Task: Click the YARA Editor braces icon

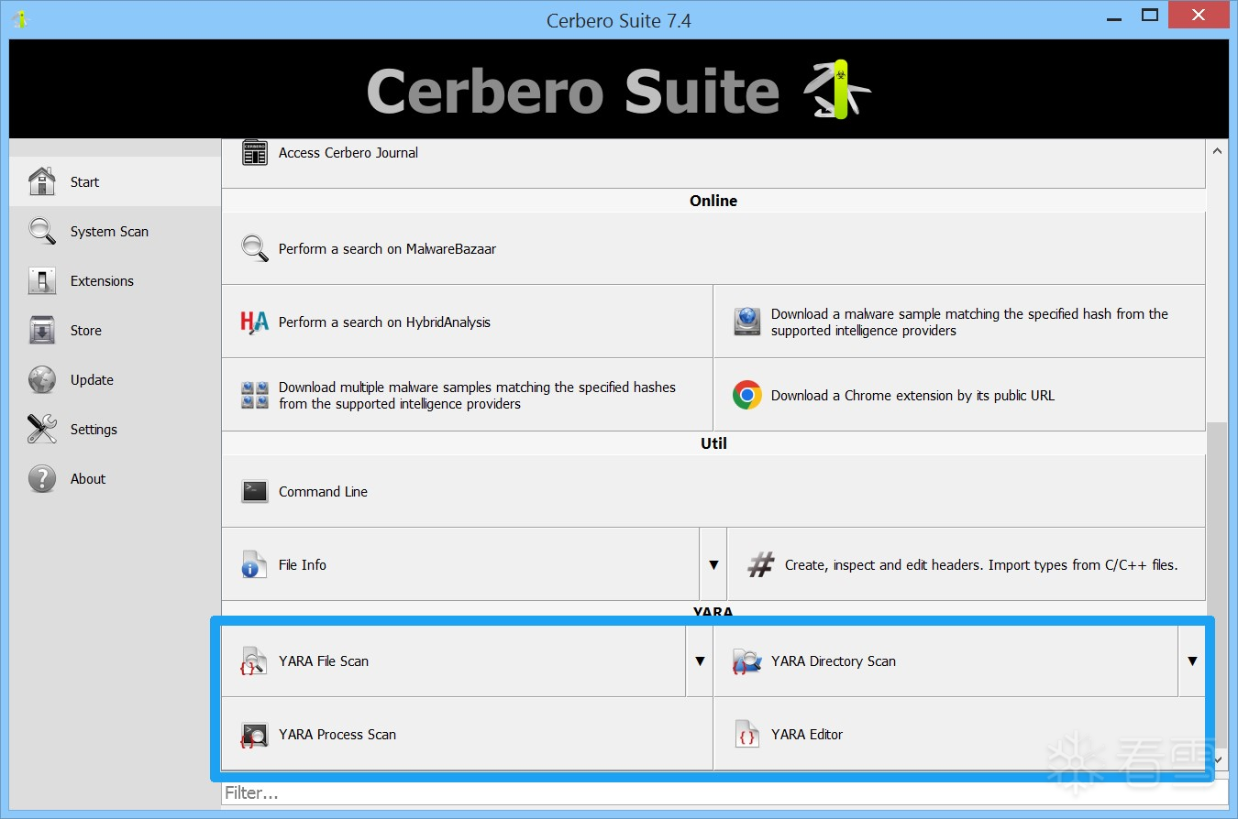Action: [747, 734]
